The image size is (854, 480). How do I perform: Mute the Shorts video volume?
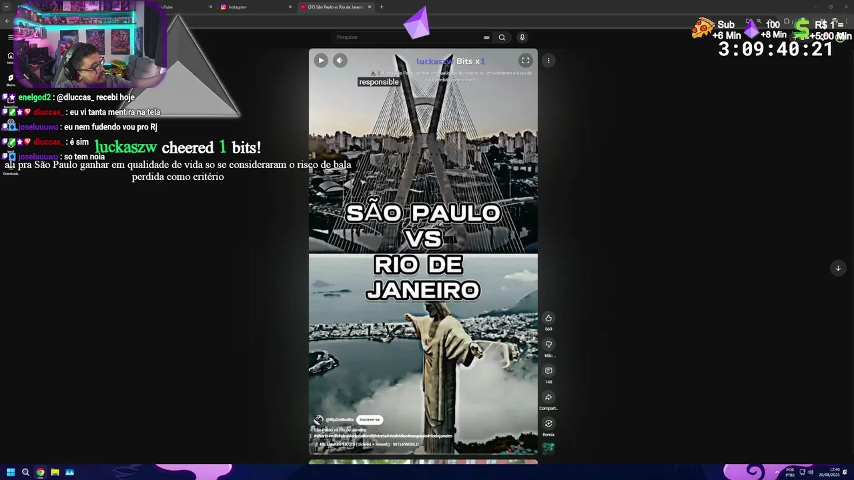coord(340,61)
